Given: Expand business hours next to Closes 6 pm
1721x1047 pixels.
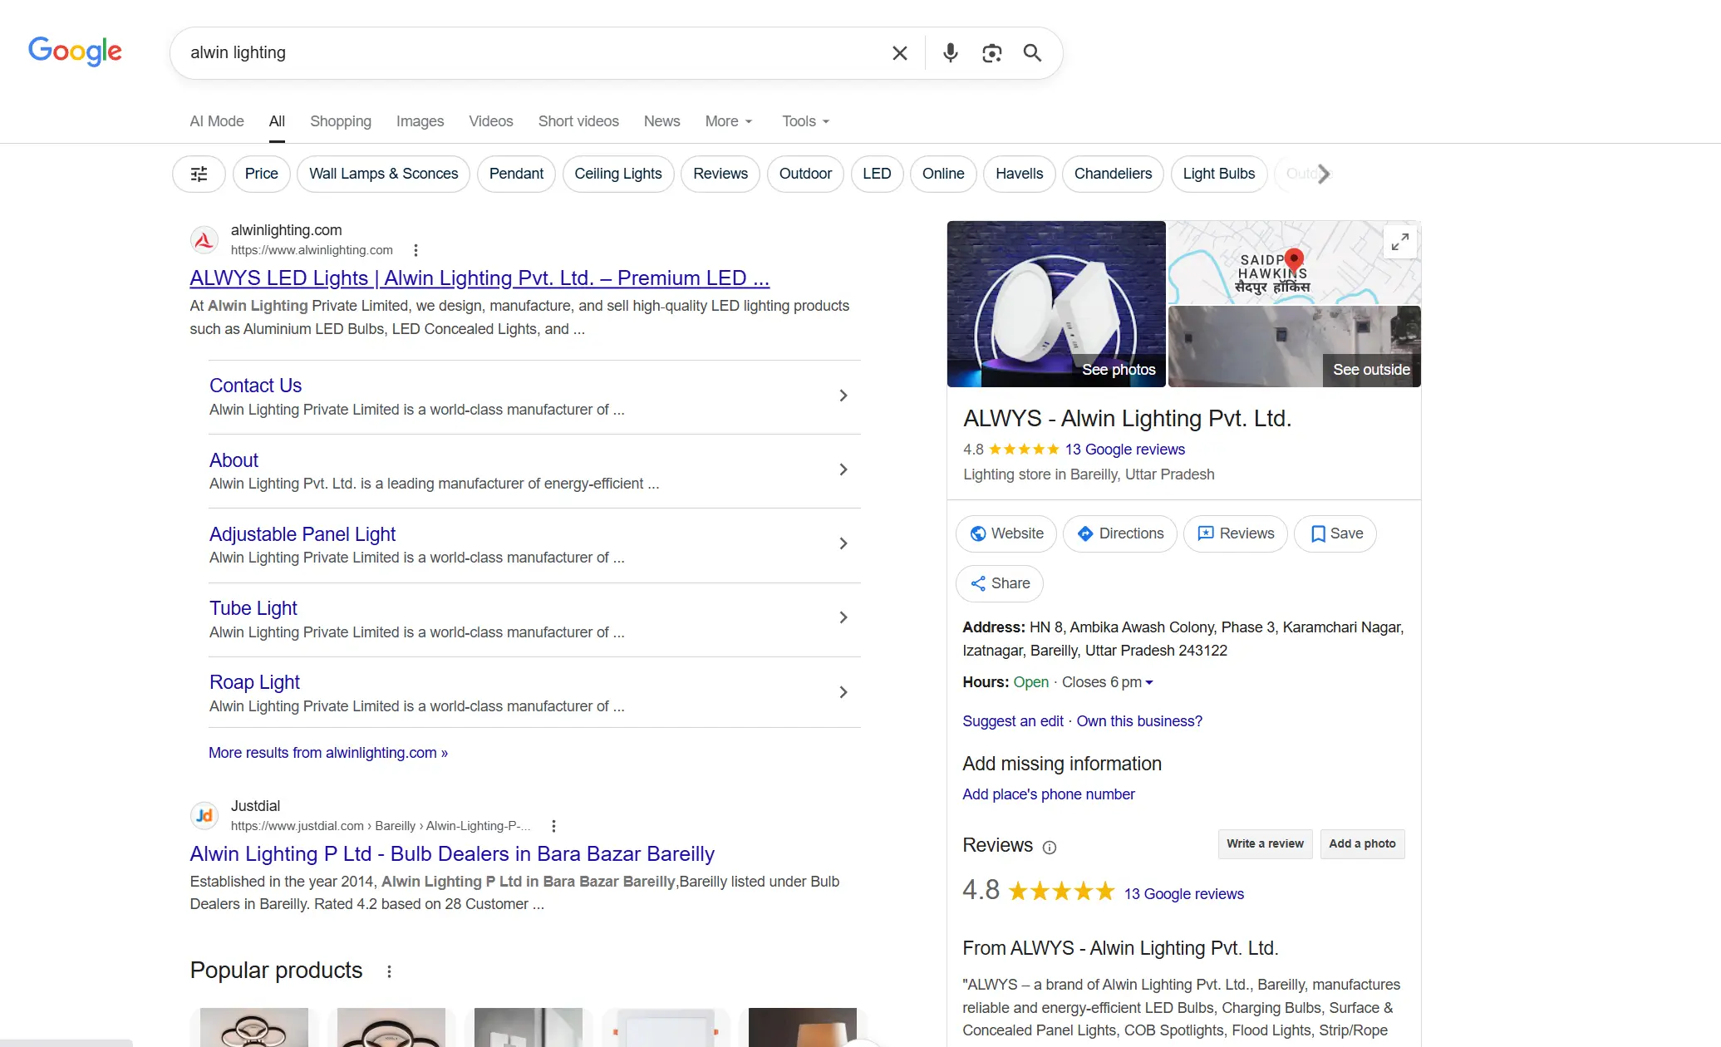Looking at the screenshot, I should coord(1149,683).
